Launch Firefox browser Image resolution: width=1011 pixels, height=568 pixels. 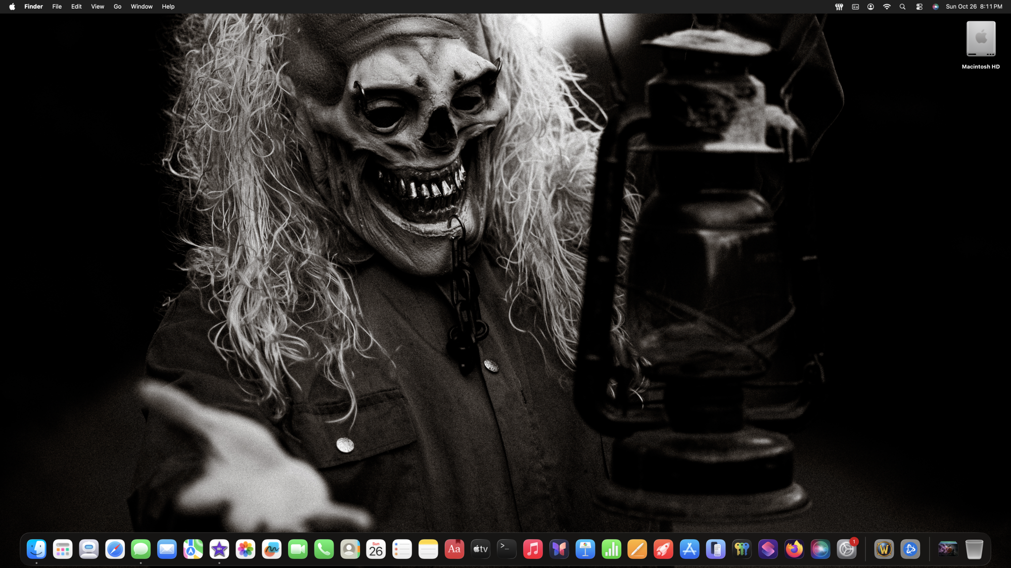795,549
